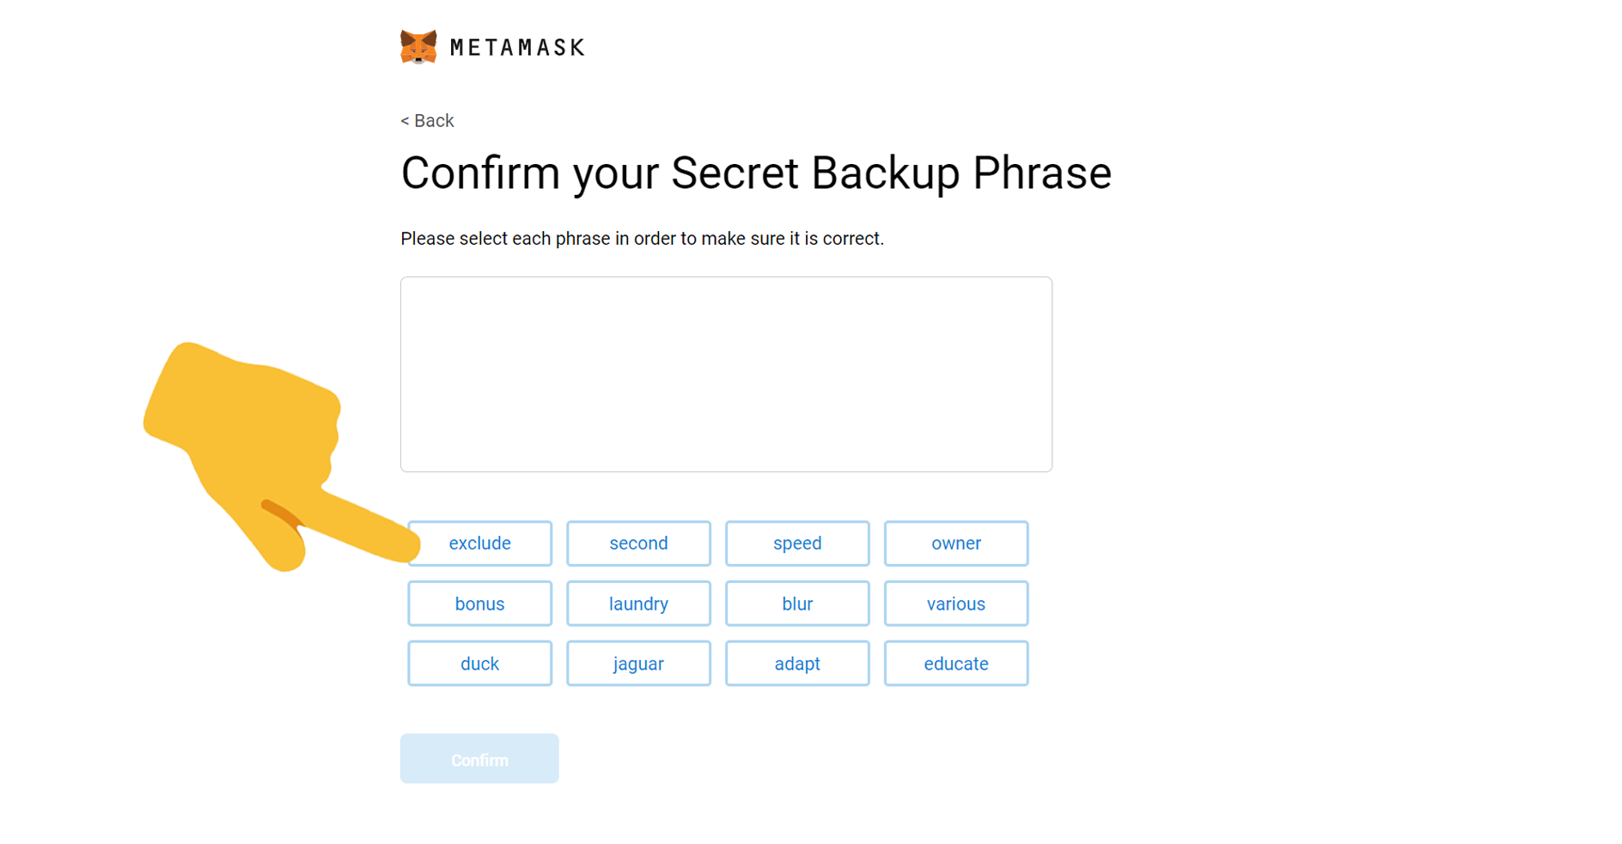Click the METAMASK wordmark text

tap(517, 47)
